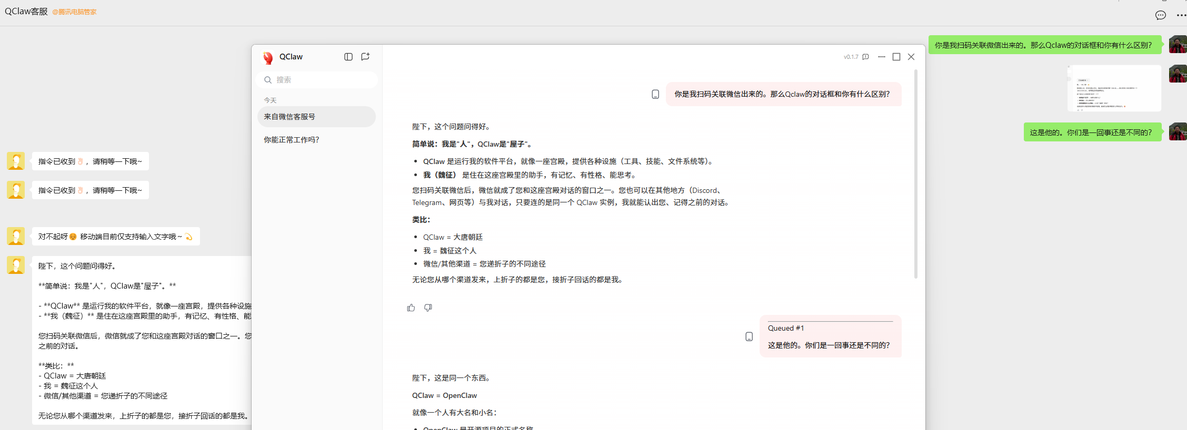Click the bullet starting 我（魏征） in QClaw window

tap(531, 175)
